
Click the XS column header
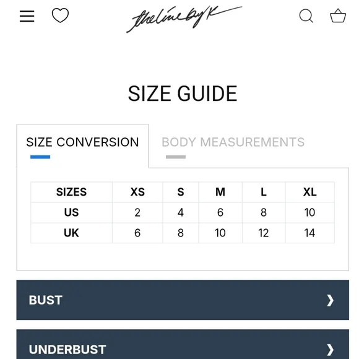pos(137,192)
